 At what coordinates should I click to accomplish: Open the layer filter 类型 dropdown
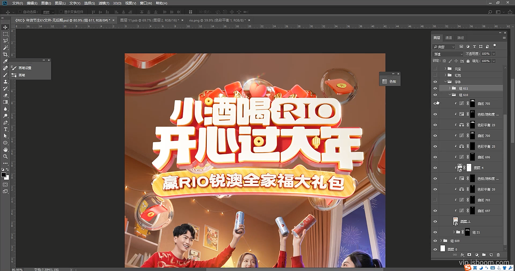444,47
